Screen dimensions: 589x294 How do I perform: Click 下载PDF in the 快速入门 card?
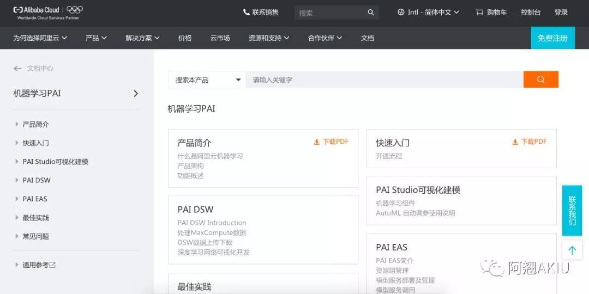click(534, 142)
